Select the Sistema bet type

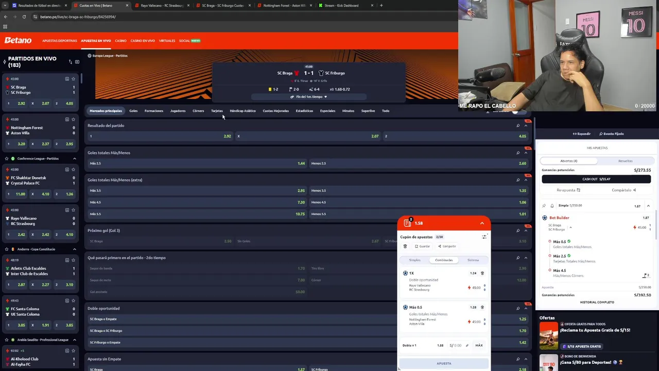click(x=473, y=260)
